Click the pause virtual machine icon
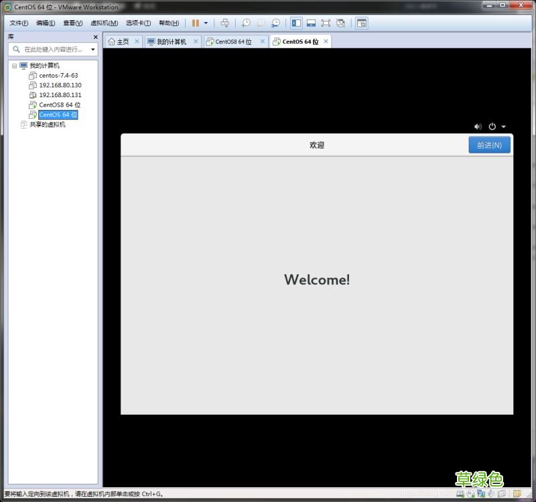This screenshot has height=502, width=536. point(195,23)
